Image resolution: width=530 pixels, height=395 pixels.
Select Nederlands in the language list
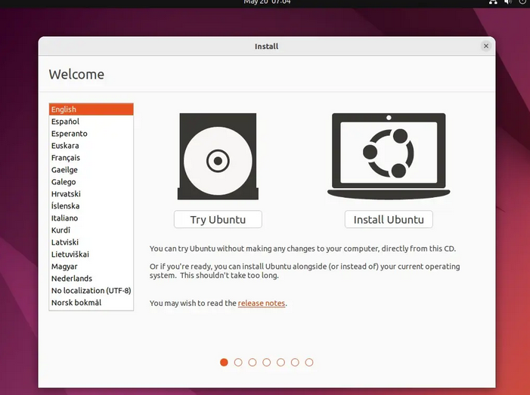coord(91,279)
